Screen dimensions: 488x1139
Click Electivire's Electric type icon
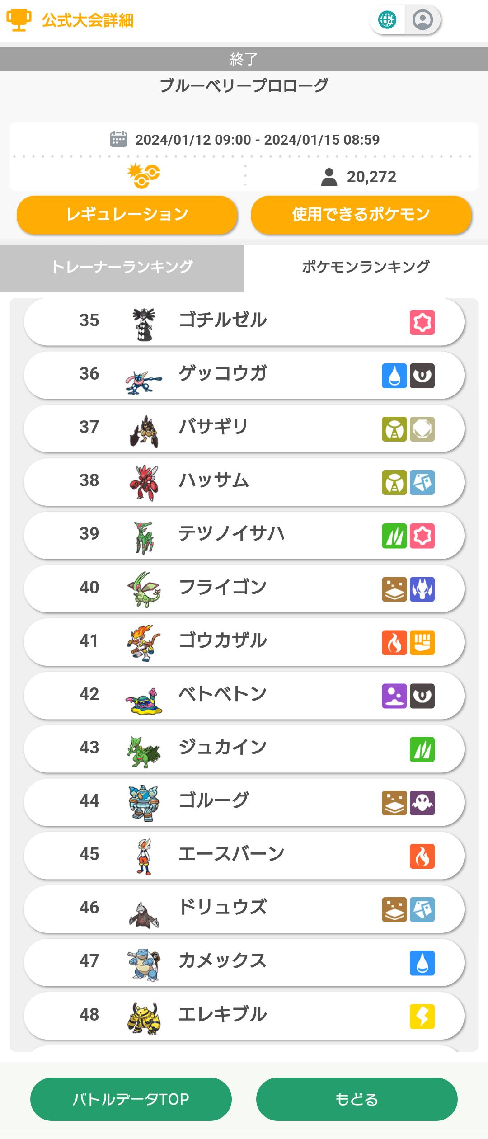(422, 1016)
